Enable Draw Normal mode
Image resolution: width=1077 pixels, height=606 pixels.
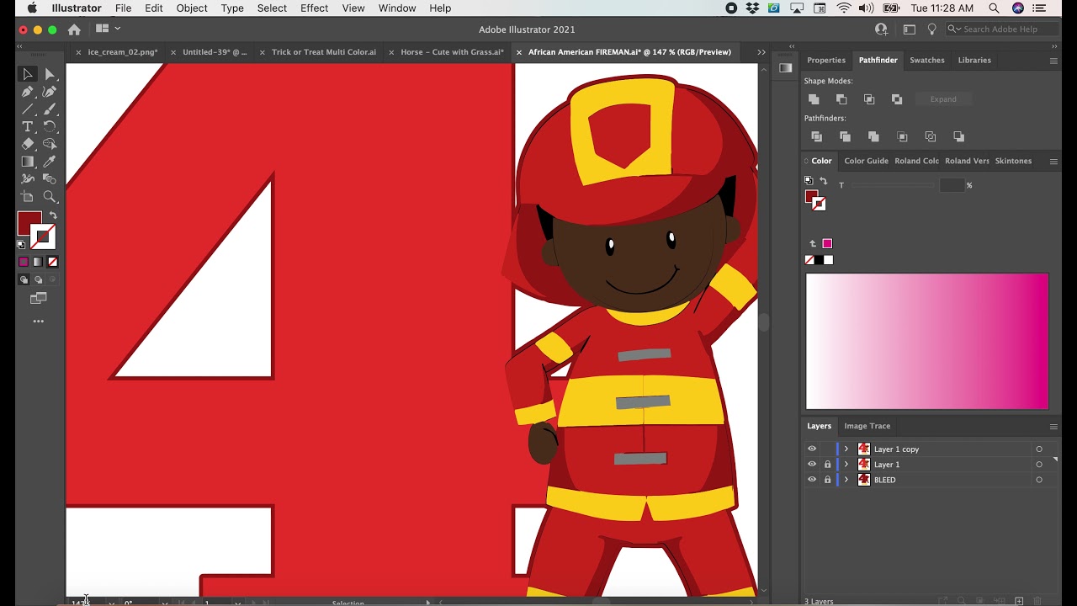click(24, 279)
